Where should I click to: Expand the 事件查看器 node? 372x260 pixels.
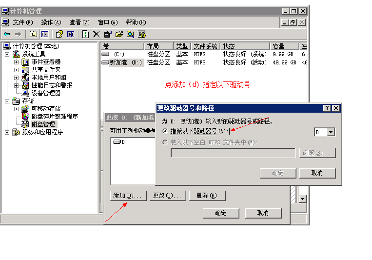[16, 62]
